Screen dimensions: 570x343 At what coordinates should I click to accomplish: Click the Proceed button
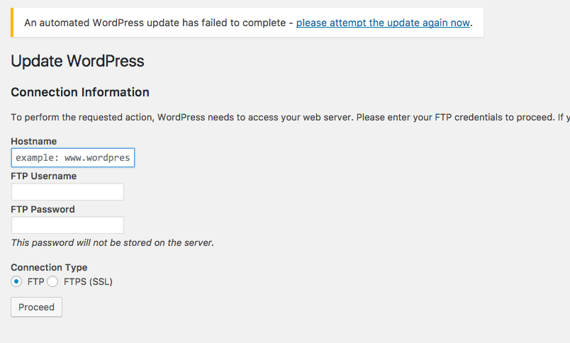click(36, 308)
